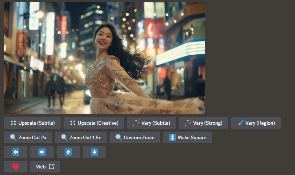This screenshot has width=295, height=175.
Task: Open the generated woman street image
Action: click(x=104, y=58)
